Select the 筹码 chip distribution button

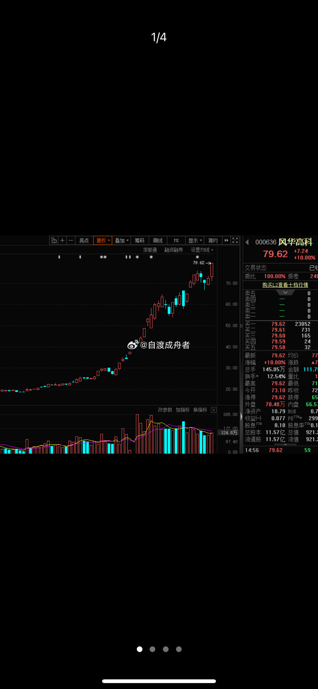click(140, 240)
